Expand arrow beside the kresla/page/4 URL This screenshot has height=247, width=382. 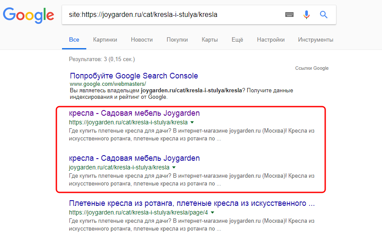click(x=212, y=213)
